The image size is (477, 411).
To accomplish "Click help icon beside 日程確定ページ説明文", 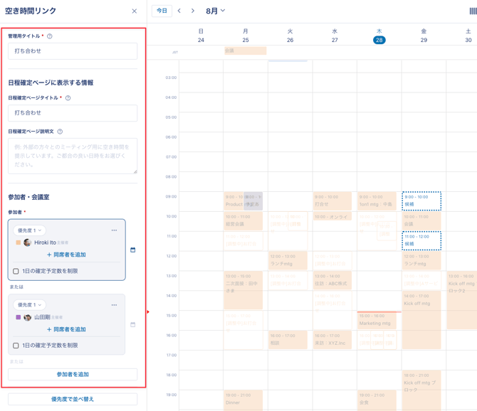I will pos(60,132).
